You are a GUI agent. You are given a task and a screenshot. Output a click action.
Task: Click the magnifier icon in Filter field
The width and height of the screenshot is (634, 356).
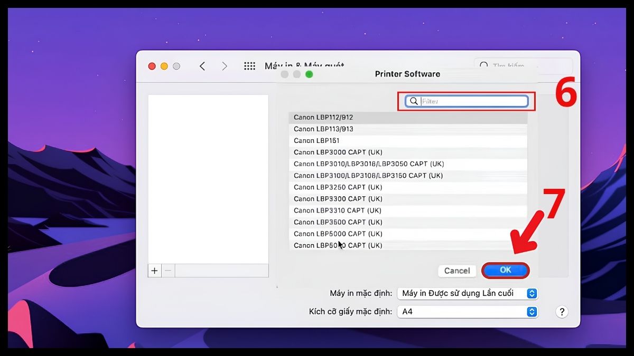pyautogui.click(x=414, y=101)
